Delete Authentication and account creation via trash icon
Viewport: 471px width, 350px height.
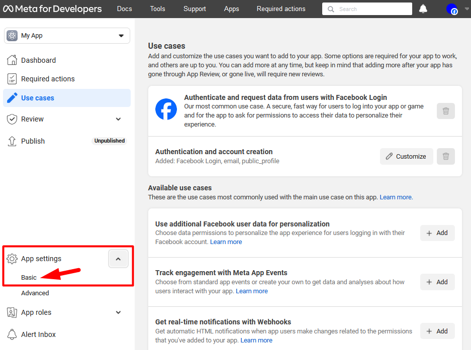point(446,156)
